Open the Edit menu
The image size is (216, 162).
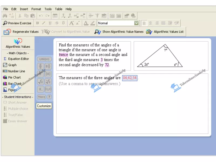[14, 9]
